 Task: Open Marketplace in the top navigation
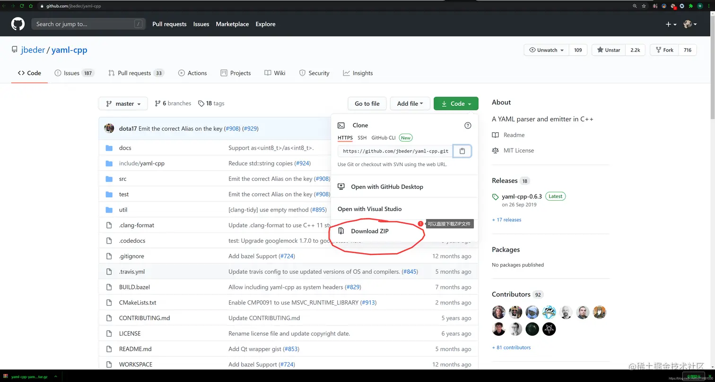click(x=232, y=24)
